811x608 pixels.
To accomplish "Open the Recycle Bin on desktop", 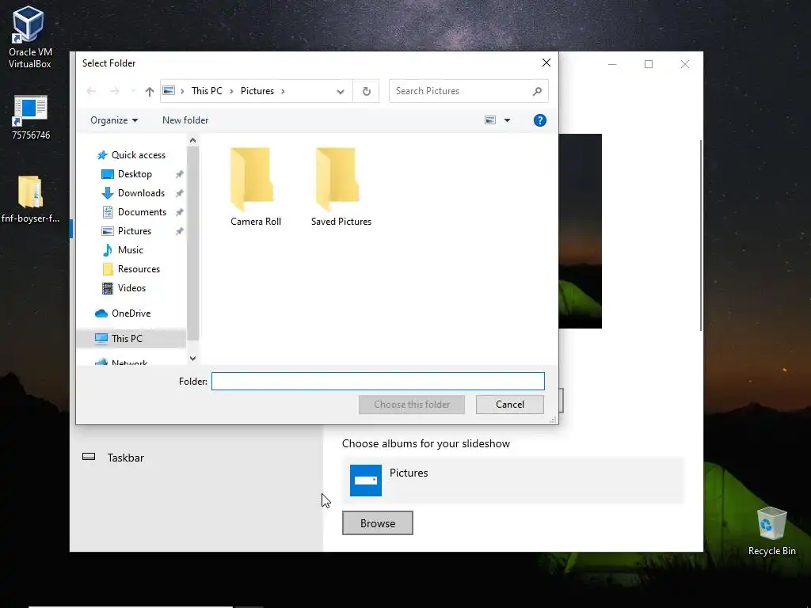I will (x=771, y=531).
